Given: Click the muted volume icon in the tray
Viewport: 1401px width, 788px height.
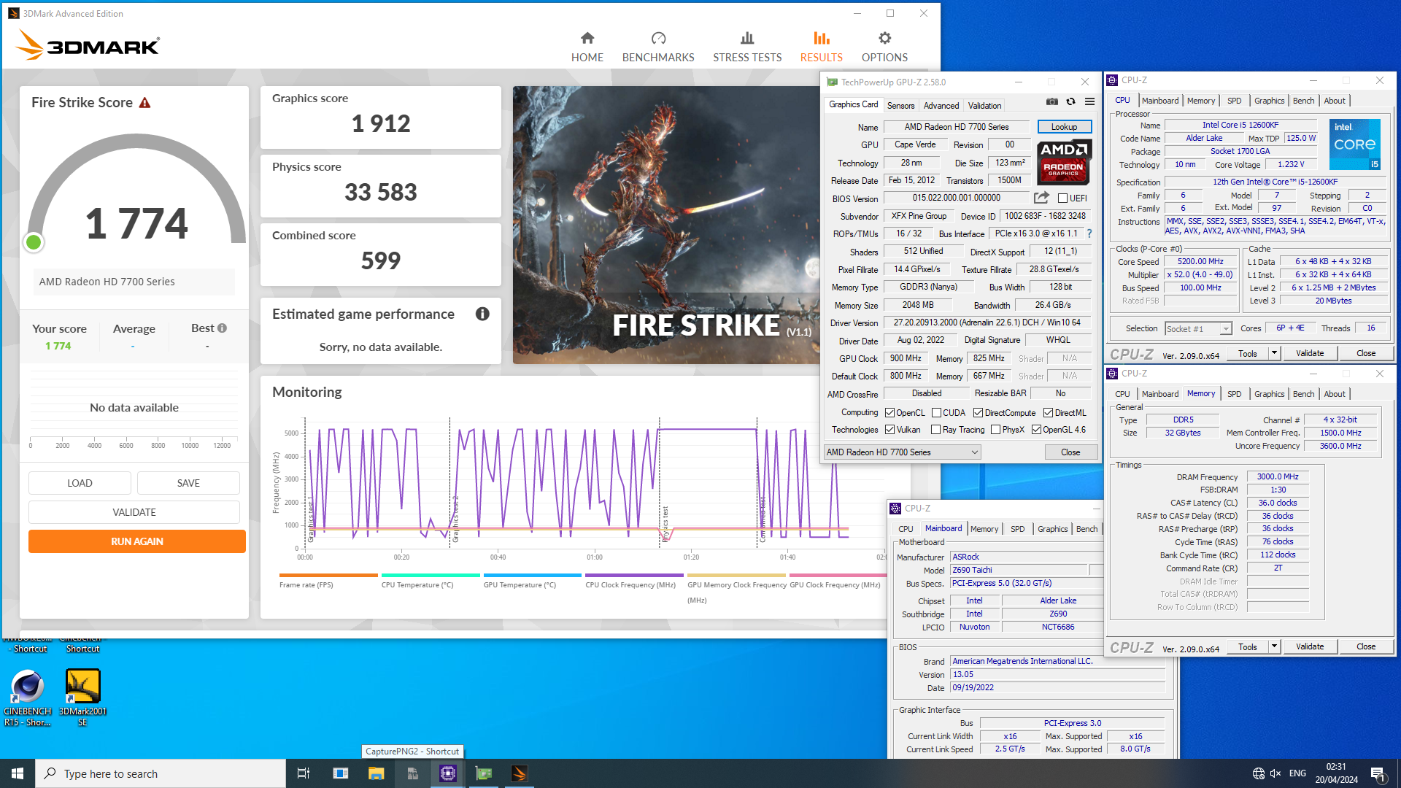Looking at the screenshot, I should (1275, 773).
